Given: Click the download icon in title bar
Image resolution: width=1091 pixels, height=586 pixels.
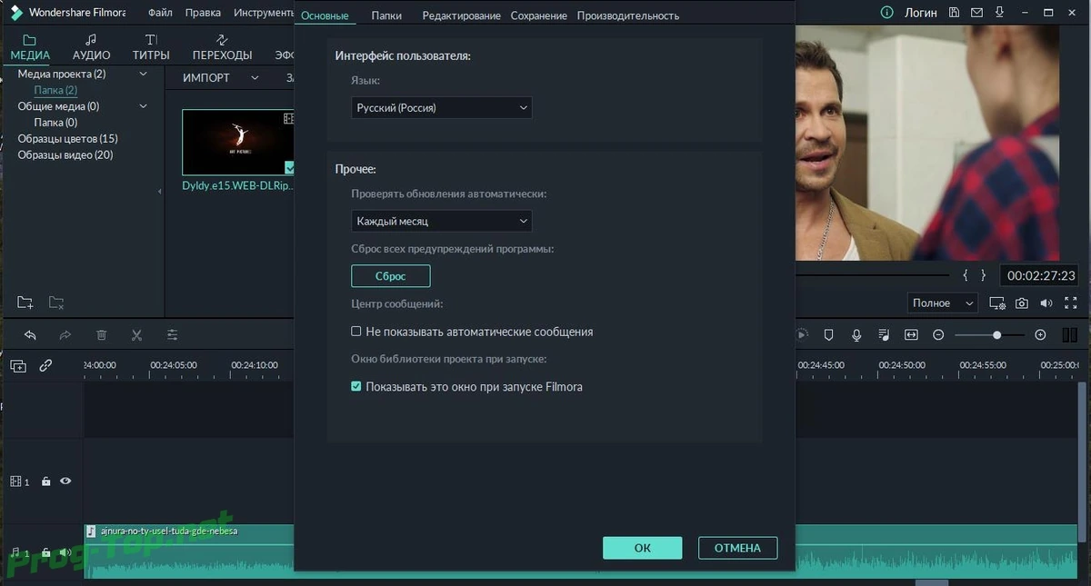Looking at the screenshot, I should (997, 13).
